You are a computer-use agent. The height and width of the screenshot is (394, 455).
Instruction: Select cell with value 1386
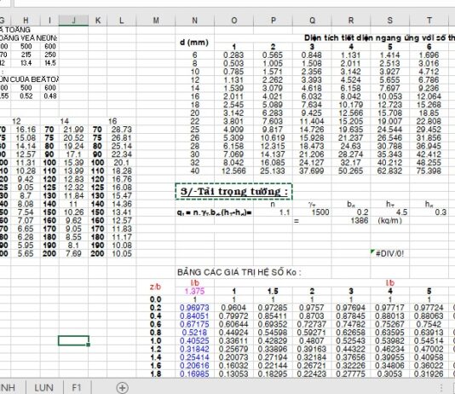tap(360, 221)
